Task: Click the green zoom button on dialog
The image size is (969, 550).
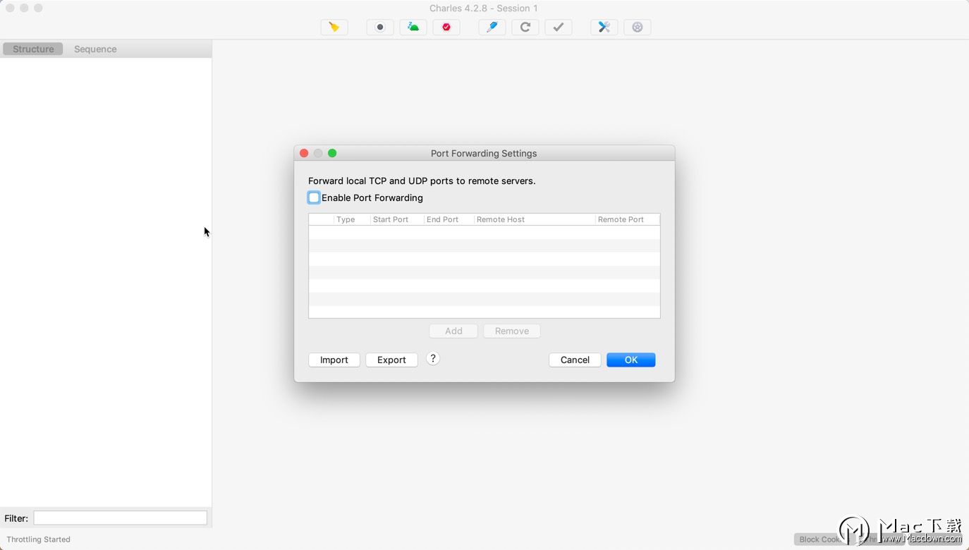Action: 332,153
